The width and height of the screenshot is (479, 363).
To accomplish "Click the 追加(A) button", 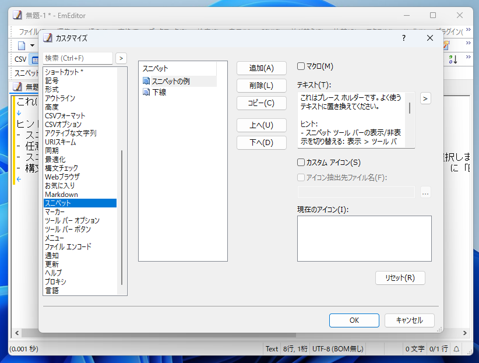I will pos(262,68).
